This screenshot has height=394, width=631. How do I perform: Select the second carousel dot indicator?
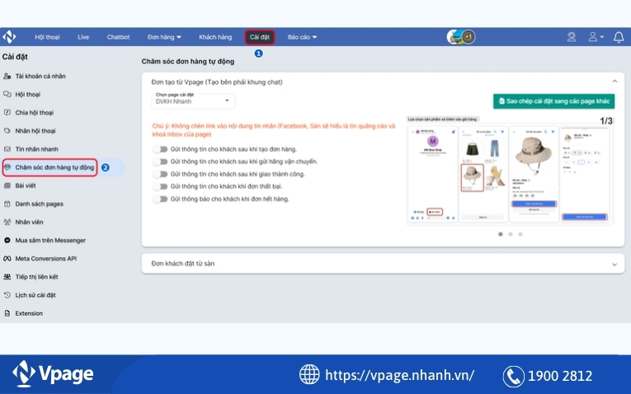pos(511,234)
